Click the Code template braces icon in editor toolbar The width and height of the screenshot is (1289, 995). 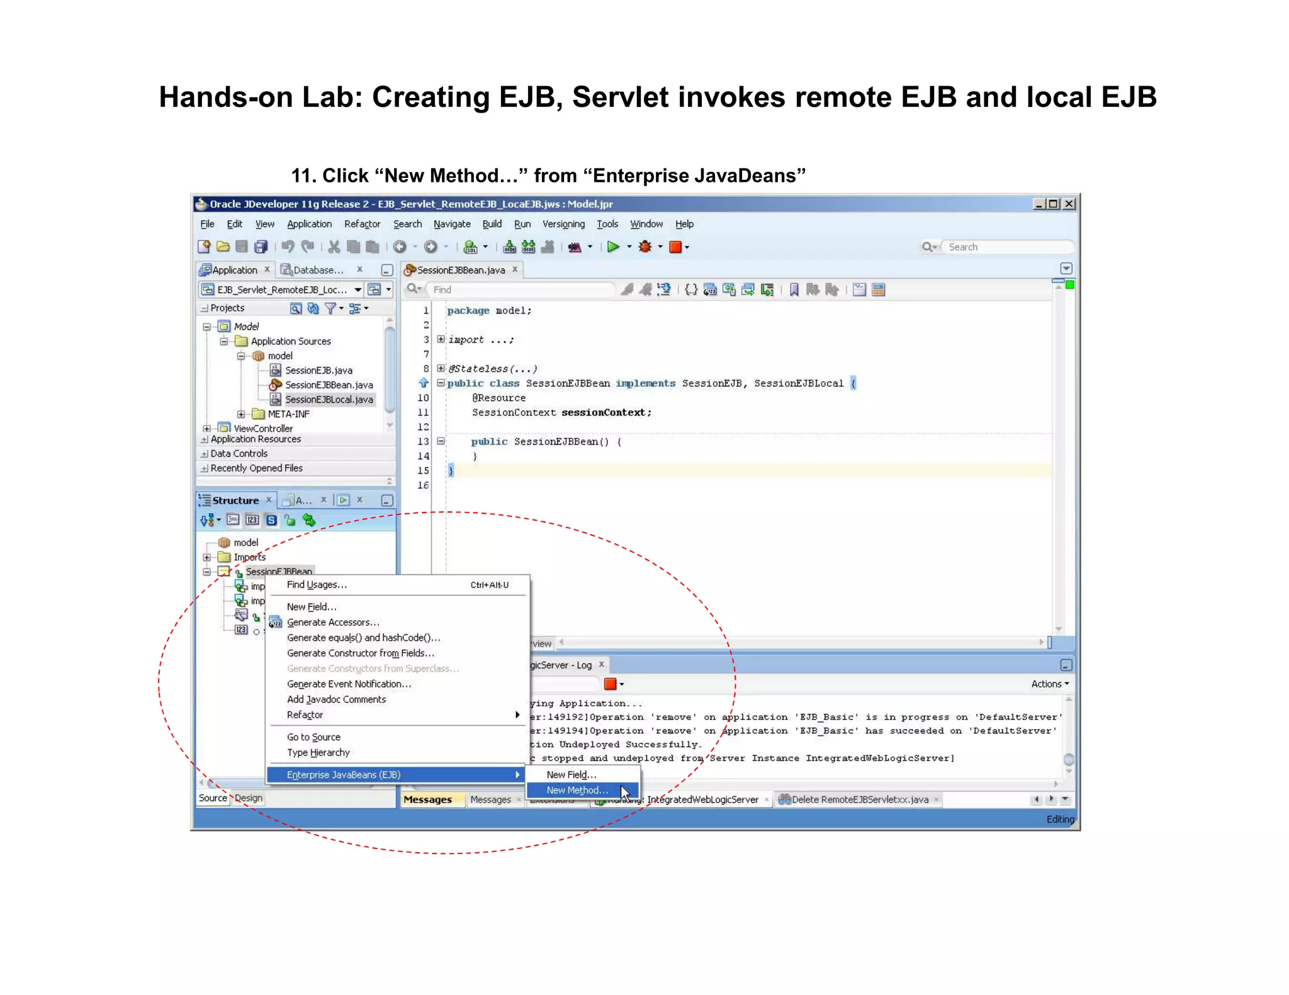coord(691,290)
